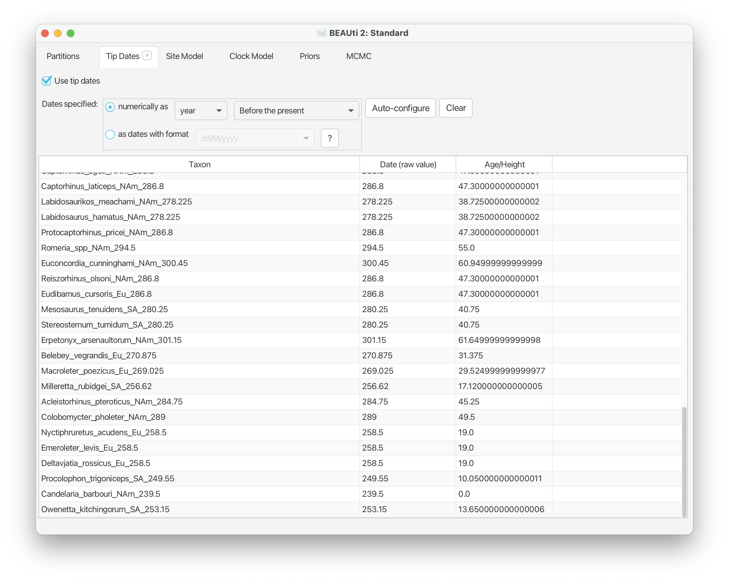
Task: Select Milleretta_rubidgei_SA_256.62 row
Action: click(x=360, y=386)
